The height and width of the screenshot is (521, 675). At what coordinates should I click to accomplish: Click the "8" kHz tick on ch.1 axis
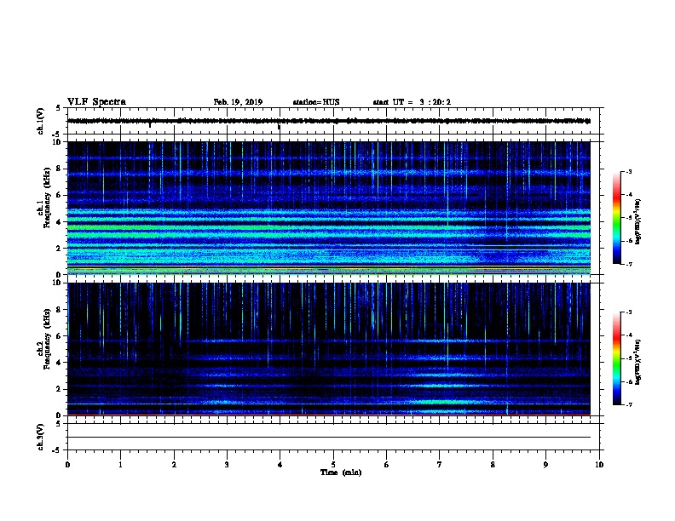click(59, 169)
